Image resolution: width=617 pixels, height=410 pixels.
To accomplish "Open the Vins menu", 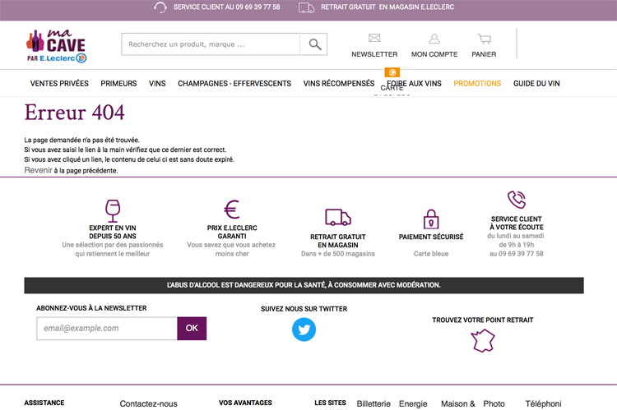I will tap(157, 83).
